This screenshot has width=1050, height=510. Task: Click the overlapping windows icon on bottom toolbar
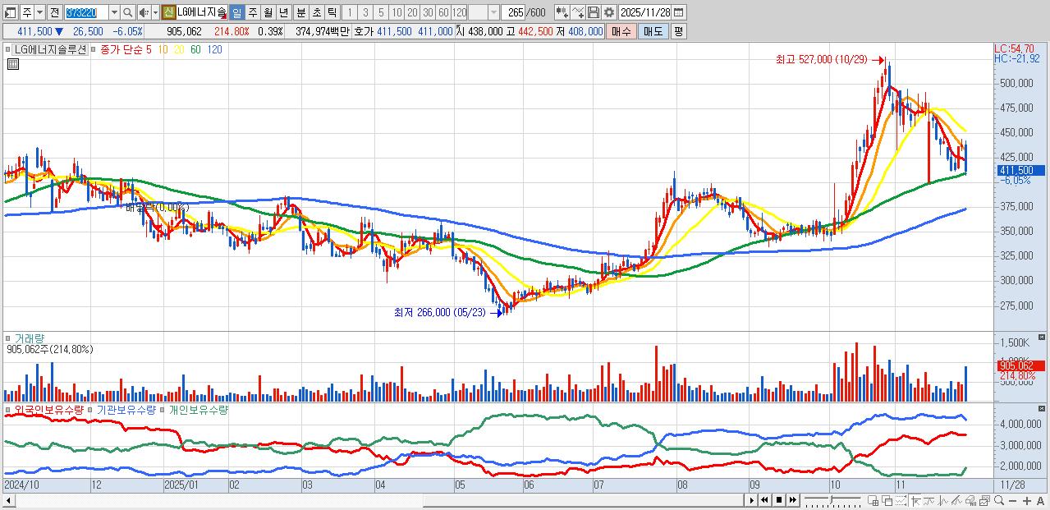click(x=887, y=501)
